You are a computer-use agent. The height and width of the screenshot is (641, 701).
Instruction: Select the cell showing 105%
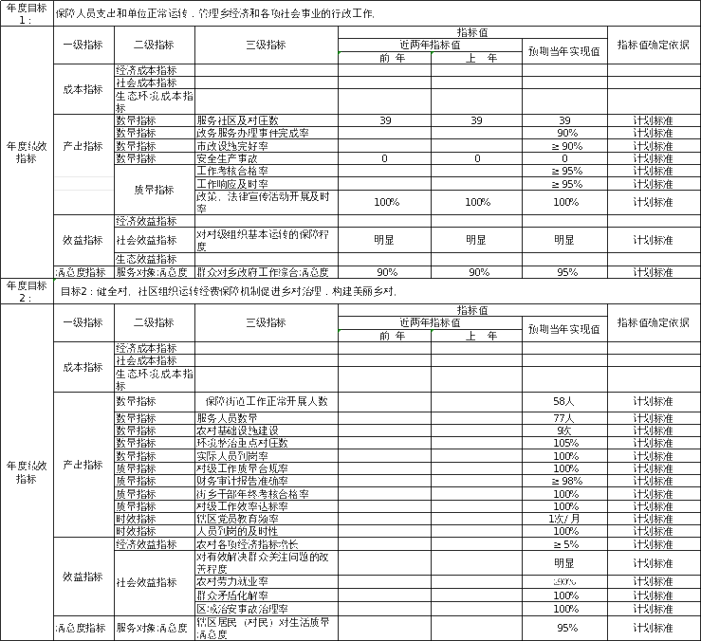point(565,443)
